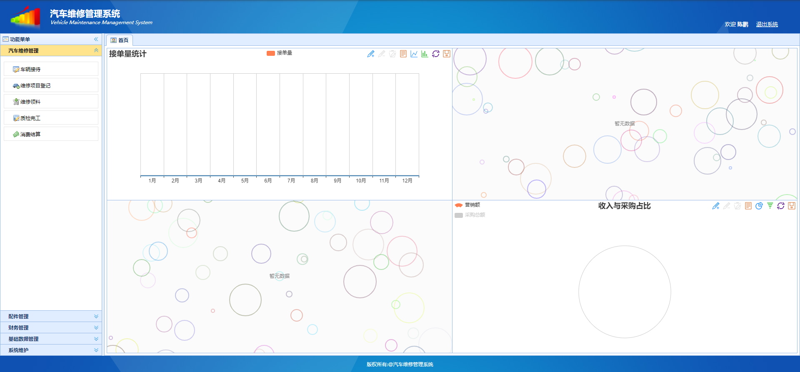The height and width of the screenshot is (372, 800).
Task: Toggle the 接单量 legend series
Action: coord(279,53)
